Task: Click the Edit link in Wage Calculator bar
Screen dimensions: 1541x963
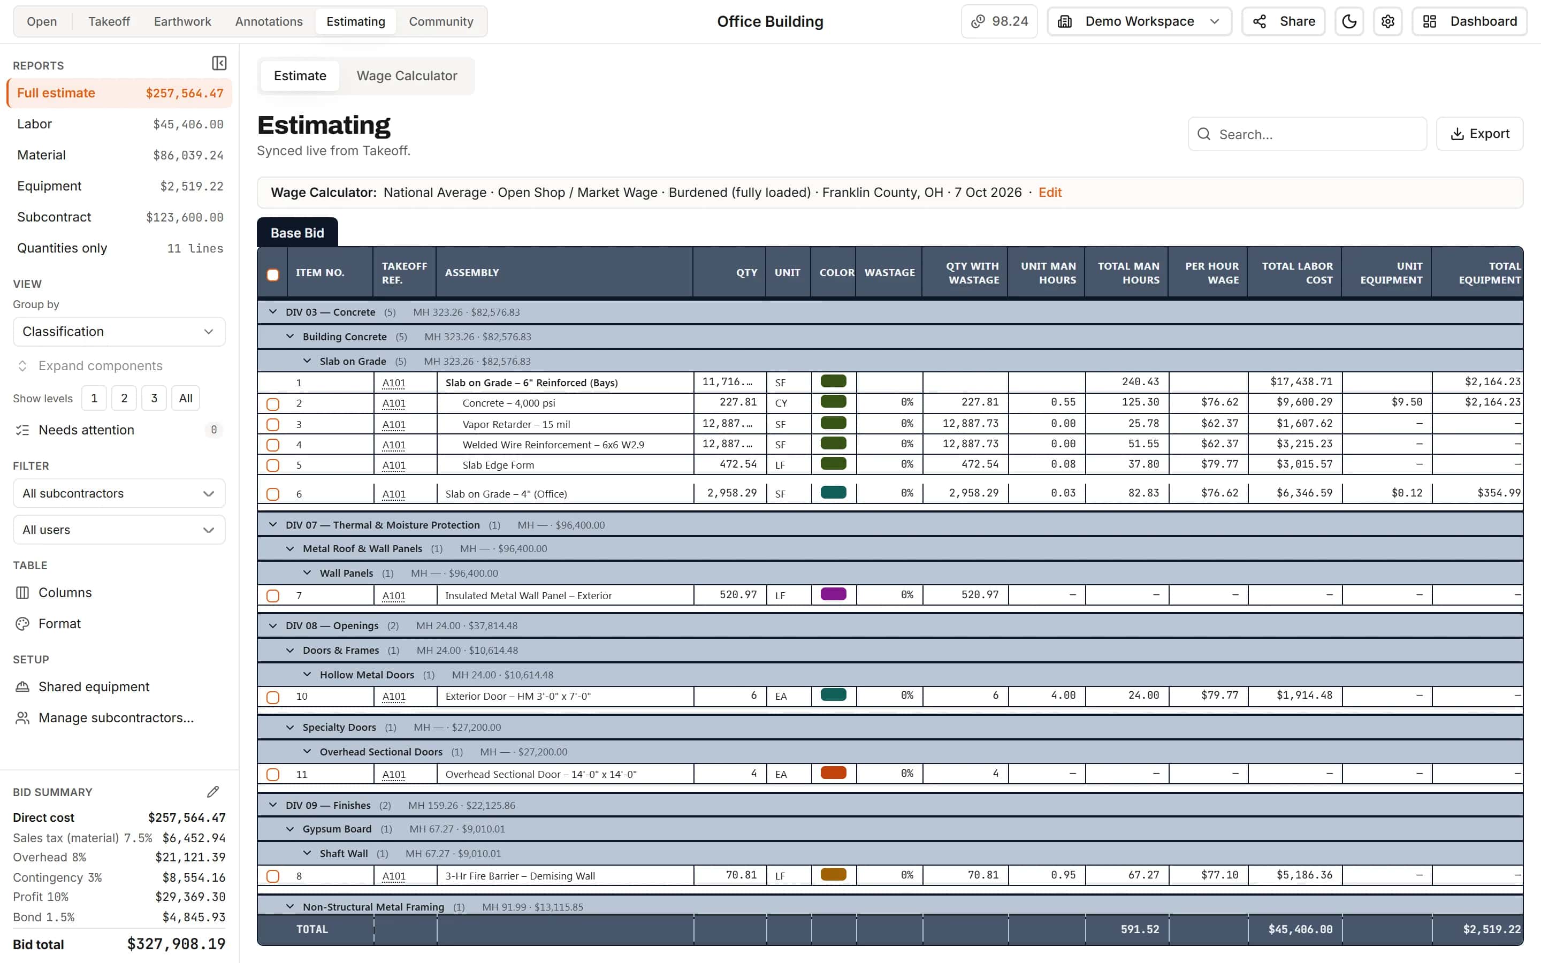Action: (x=1049, y=193)
